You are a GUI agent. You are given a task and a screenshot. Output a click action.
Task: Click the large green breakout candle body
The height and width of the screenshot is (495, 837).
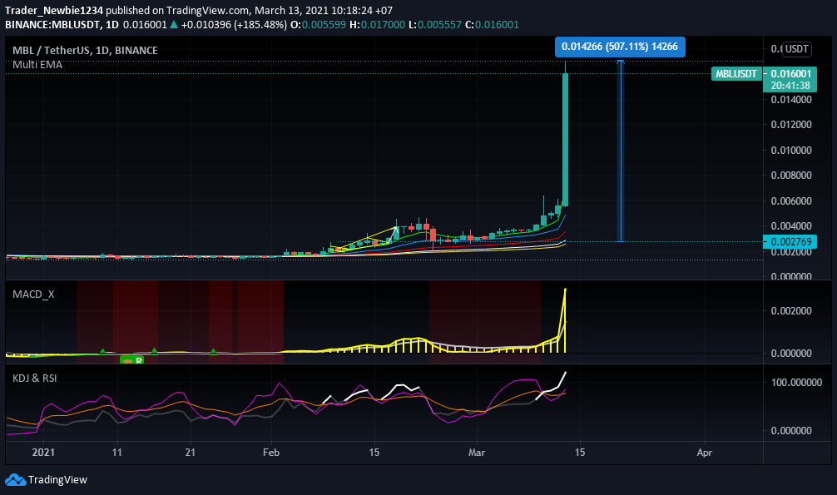click(565, 140)
